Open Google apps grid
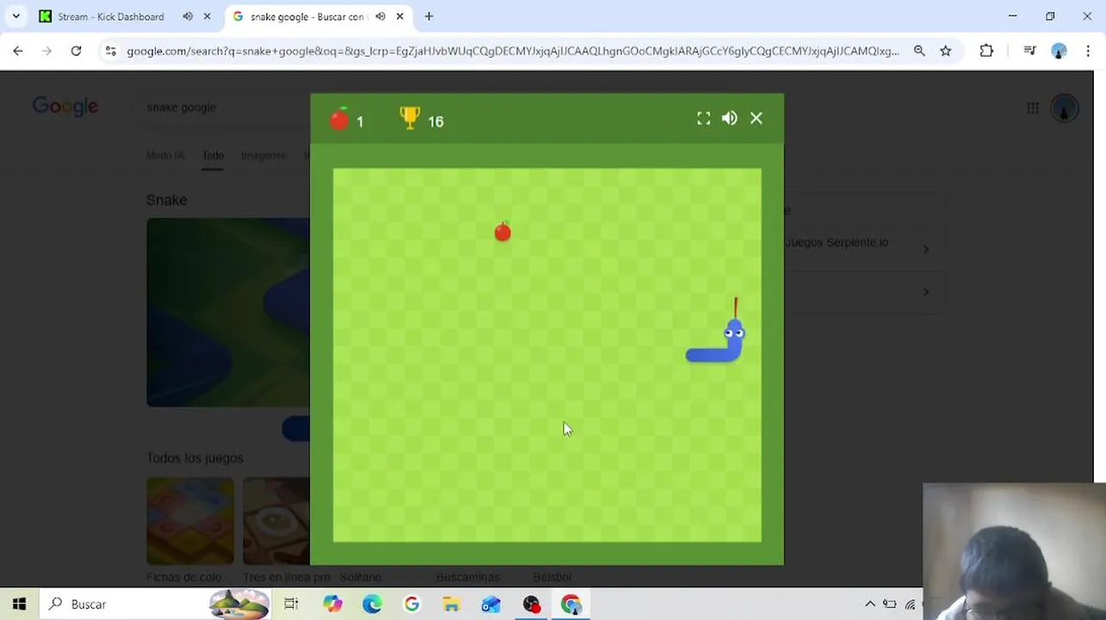This screenshot has width=1106, height=620. 1033,108
